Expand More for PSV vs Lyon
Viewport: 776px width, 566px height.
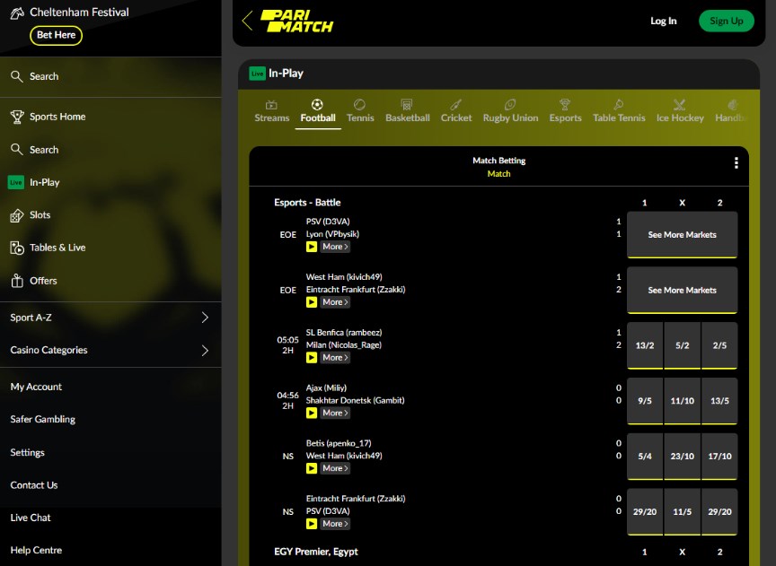point(335,247)
